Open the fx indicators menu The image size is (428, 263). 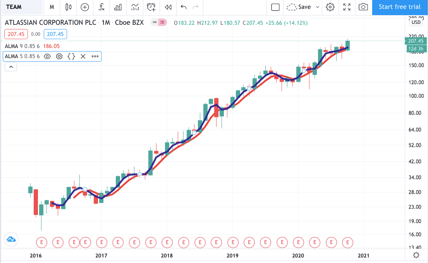click(101, 7)
